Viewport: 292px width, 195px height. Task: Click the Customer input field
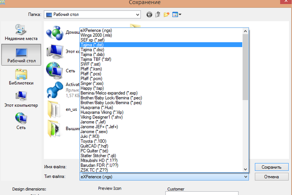(x=201, y=193)
